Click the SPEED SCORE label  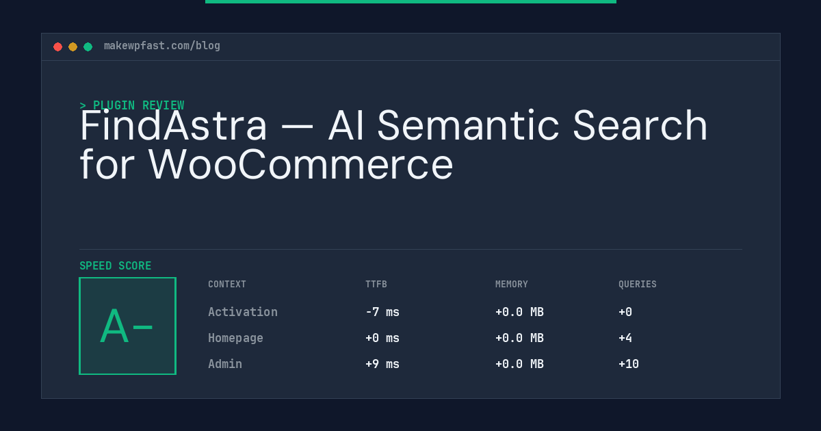pyautogui.click(x=116, y=266)
